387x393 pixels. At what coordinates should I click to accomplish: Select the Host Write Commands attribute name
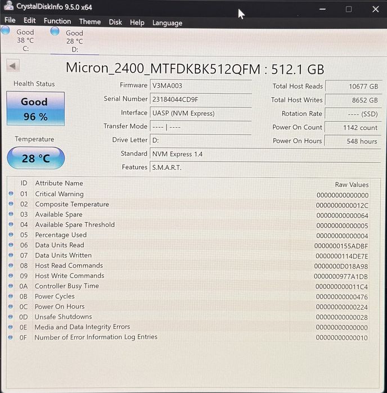pyautogui.click(x=70, y=275)
